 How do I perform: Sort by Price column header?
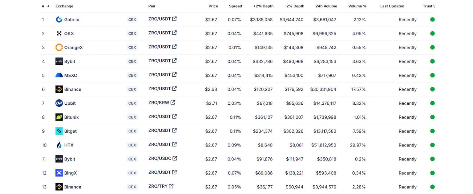[213, 6]
